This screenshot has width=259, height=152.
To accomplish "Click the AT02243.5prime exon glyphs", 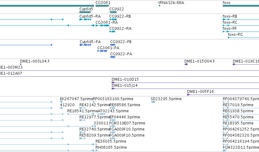I will 102,114.
